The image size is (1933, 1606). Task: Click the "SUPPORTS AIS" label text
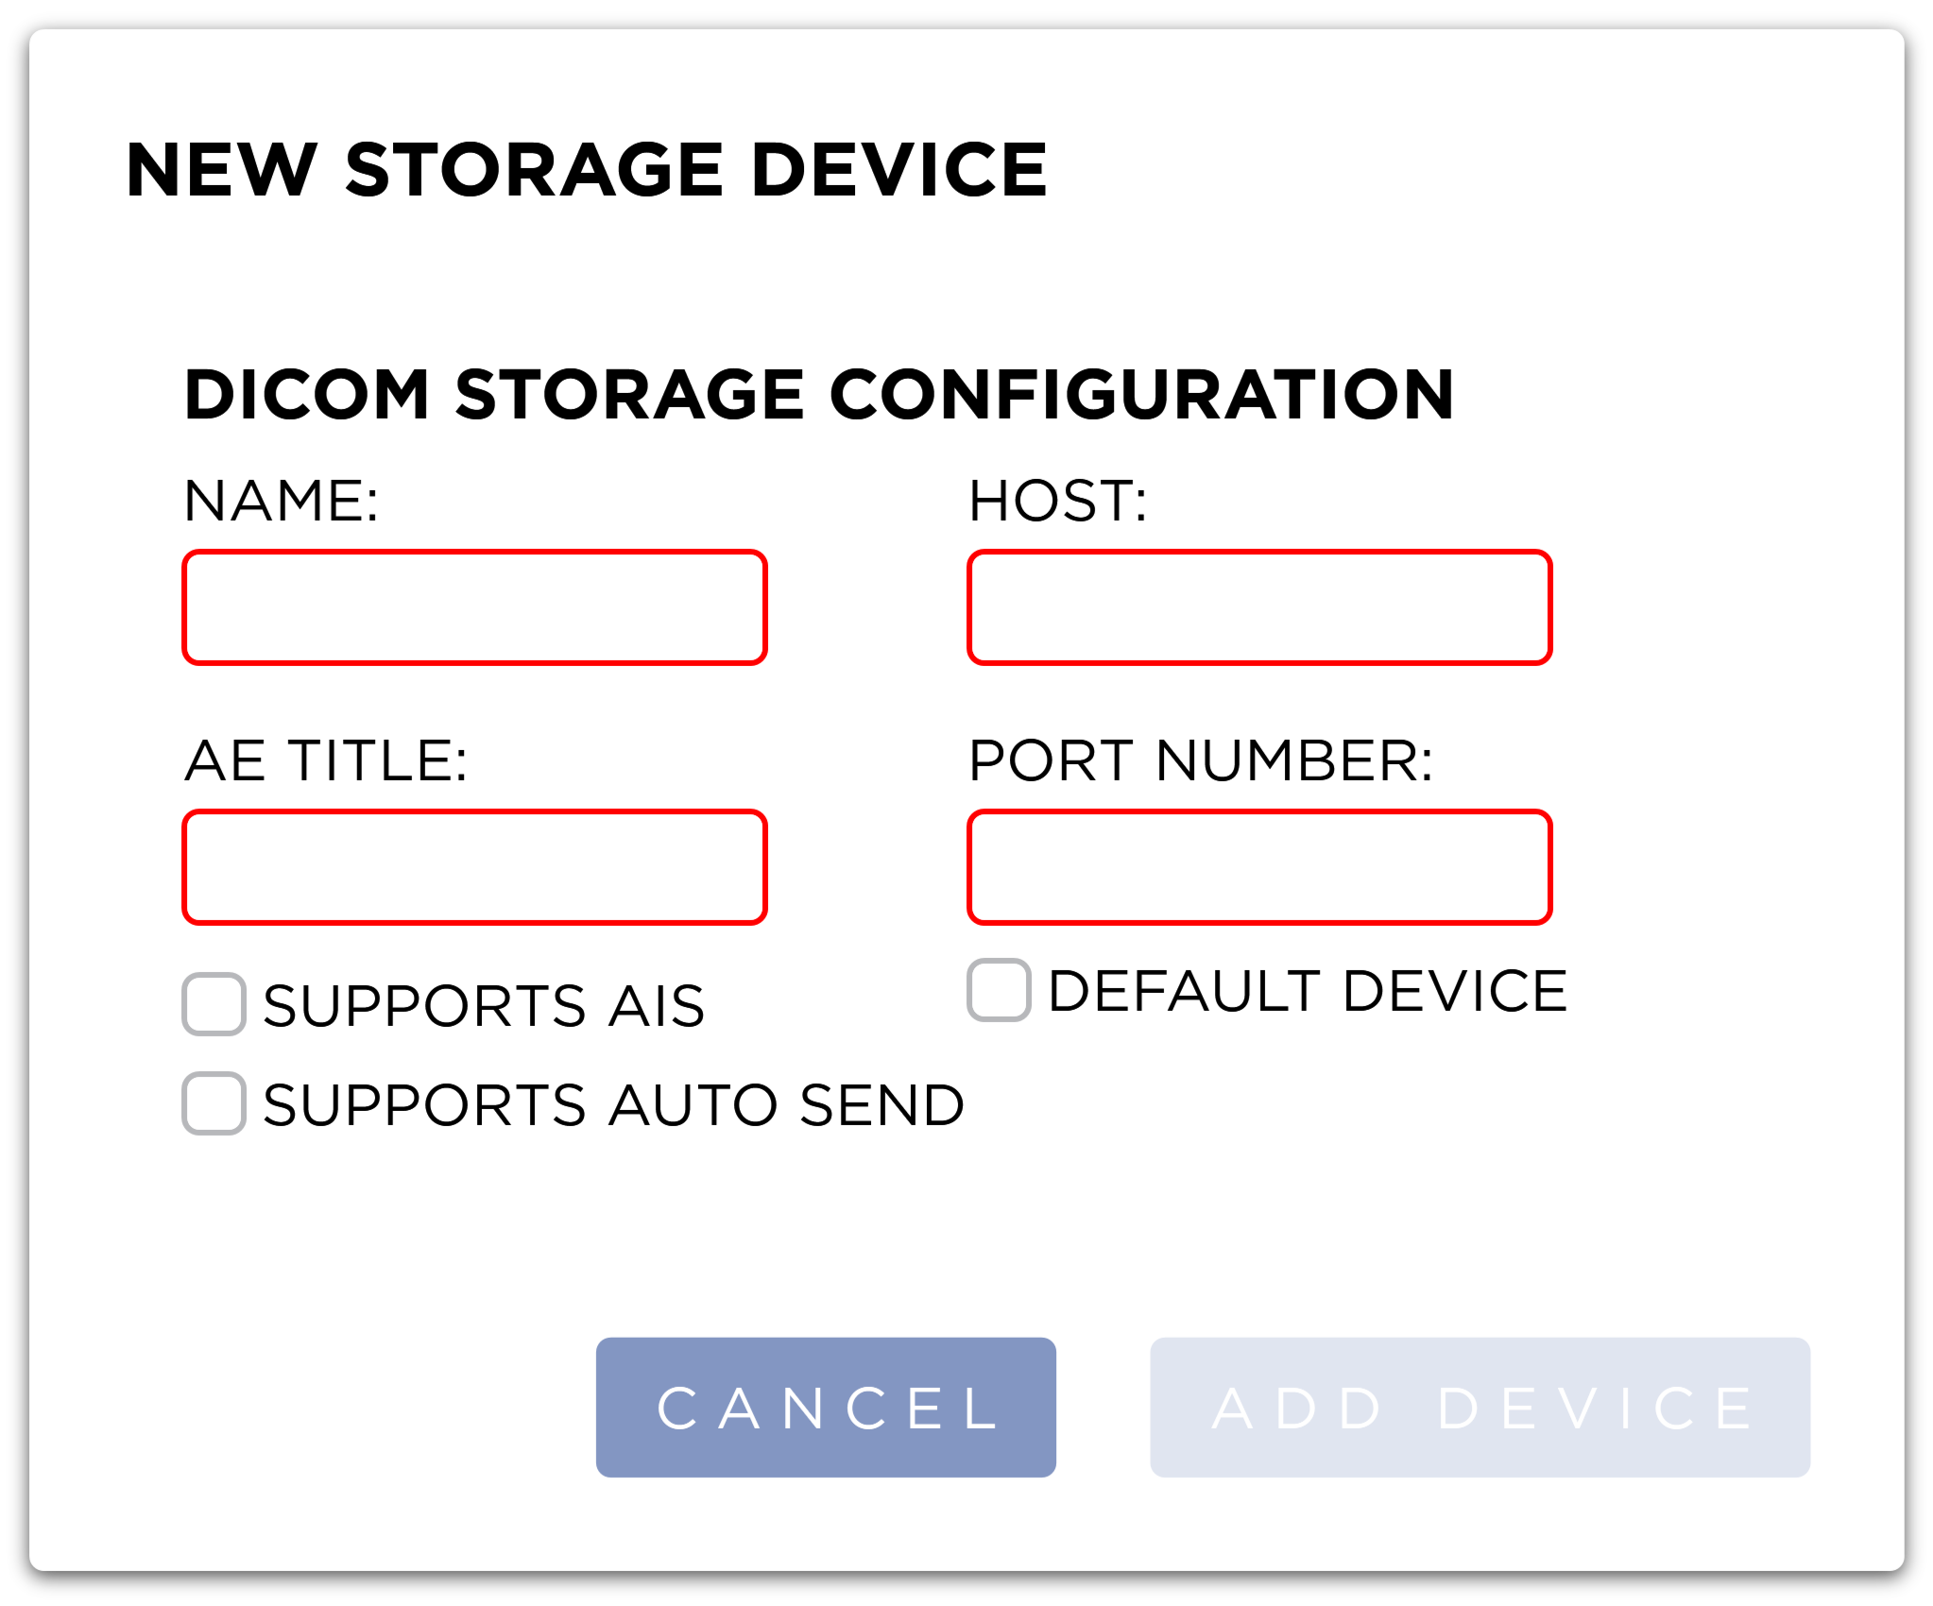pos(484,1005)
